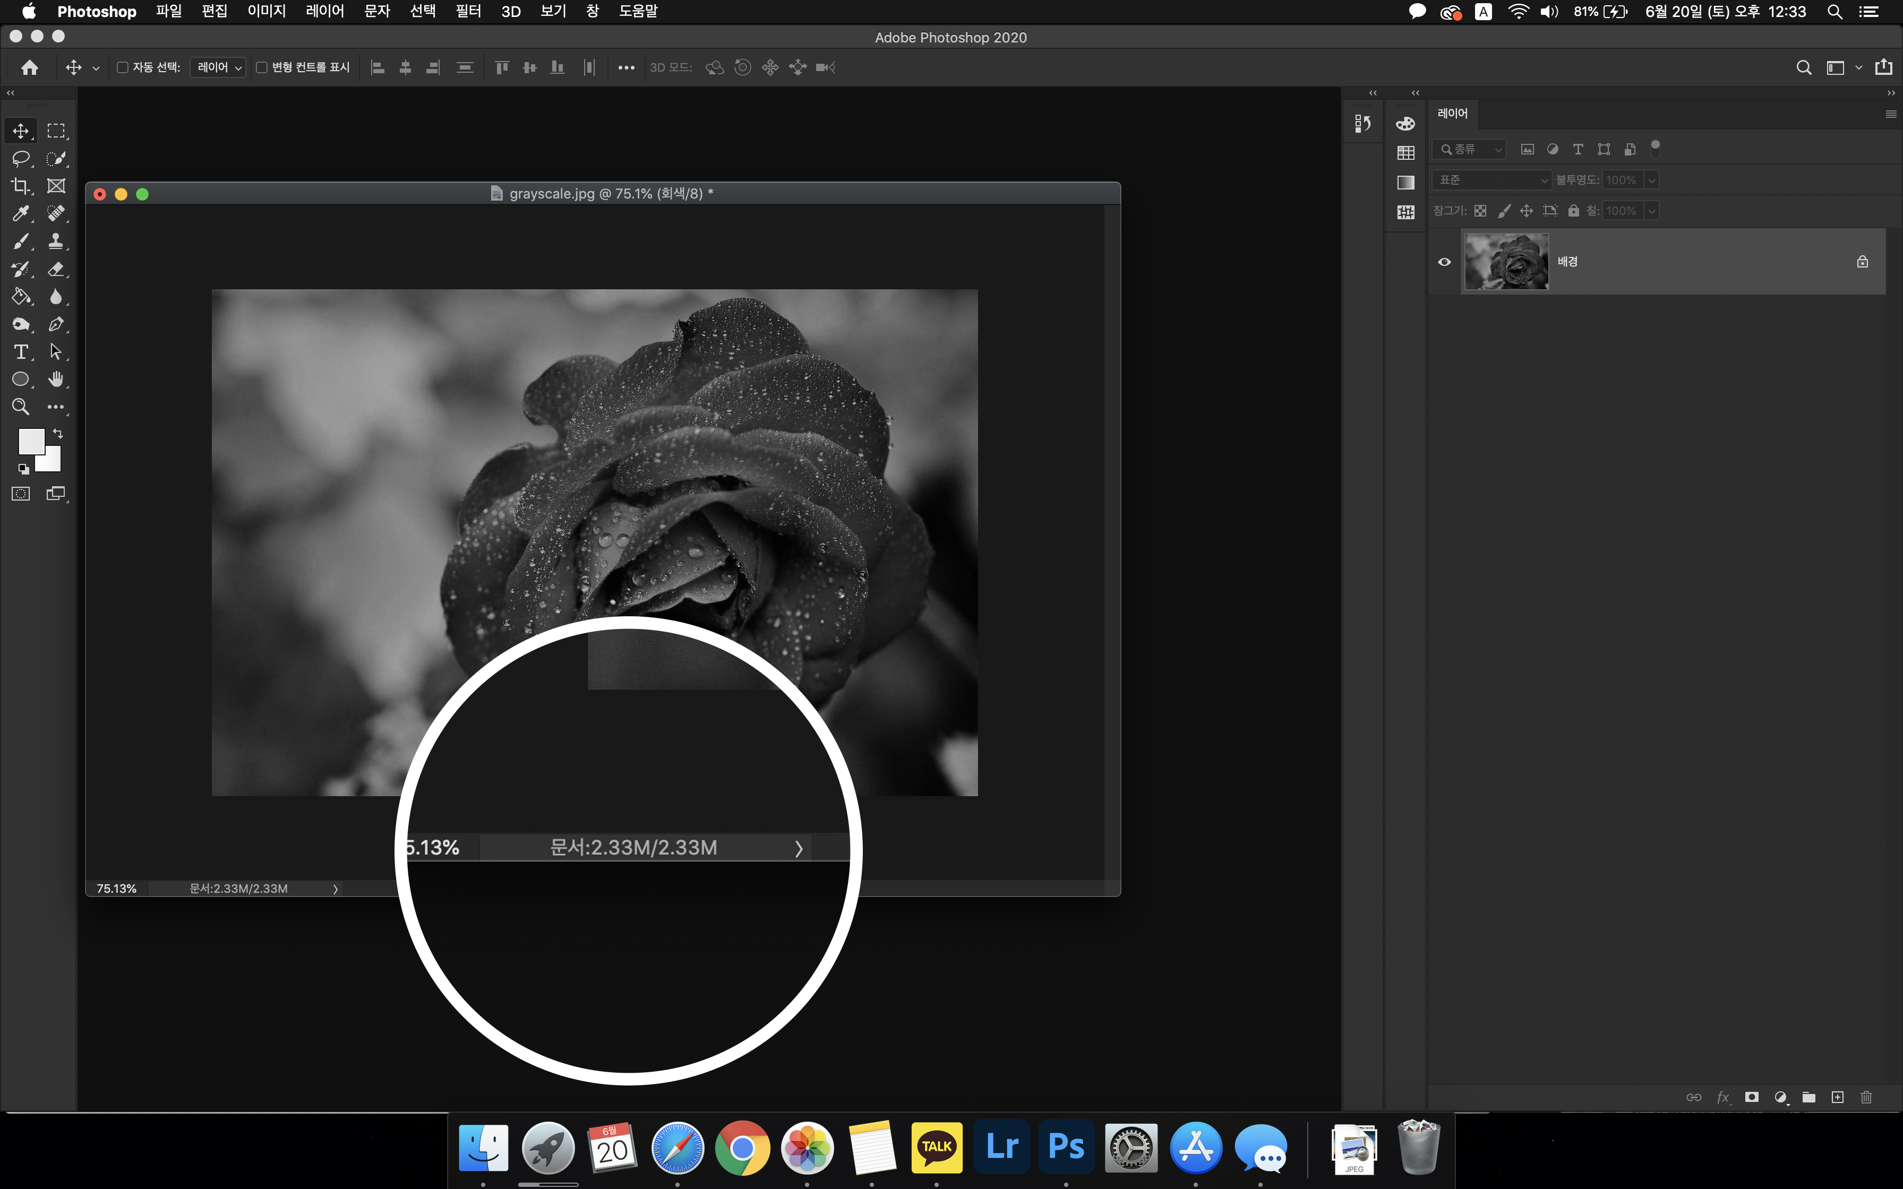This screenshot has height=1189, width=1903.
Task: Enable the 자동 선택 checkbox
Action: [123, 67]
